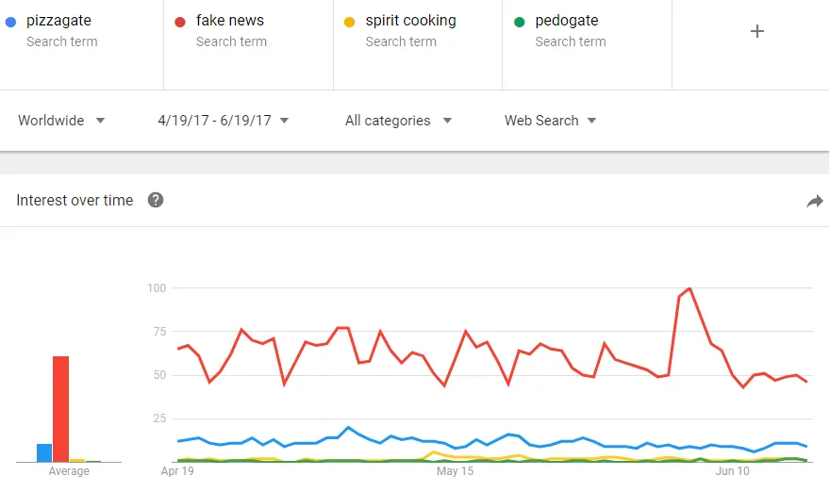Click the red fake news dot
Viewport: 830px width, 492px height.
[180, 22]
